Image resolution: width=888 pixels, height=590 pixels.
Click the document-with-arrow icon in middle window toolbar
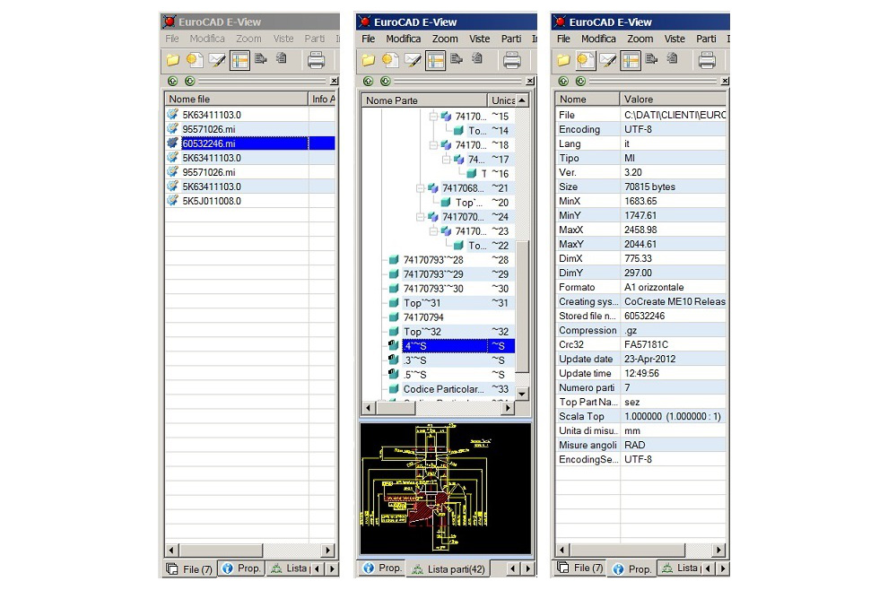coord(457,58)
